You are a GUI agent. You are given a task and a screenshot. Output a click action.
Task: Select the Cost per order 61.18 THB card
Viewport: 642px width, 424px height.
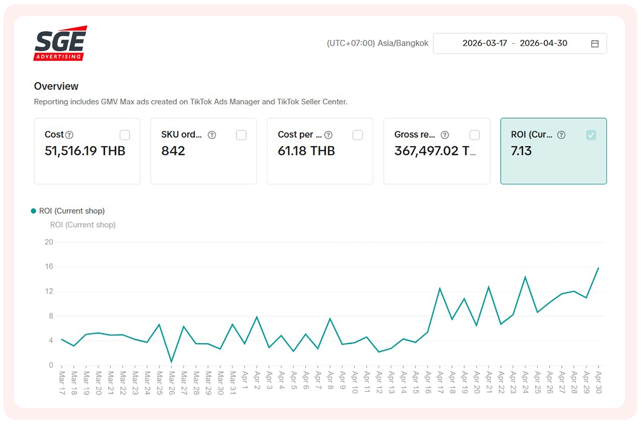pyautogui.click(x=320, y=151)
